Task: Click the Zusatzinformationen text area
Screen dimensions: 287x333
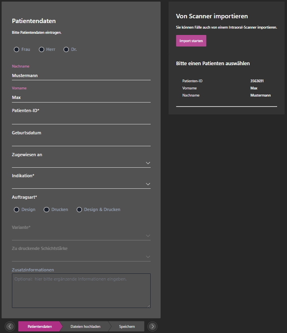Action: click(x=81, y=290)
